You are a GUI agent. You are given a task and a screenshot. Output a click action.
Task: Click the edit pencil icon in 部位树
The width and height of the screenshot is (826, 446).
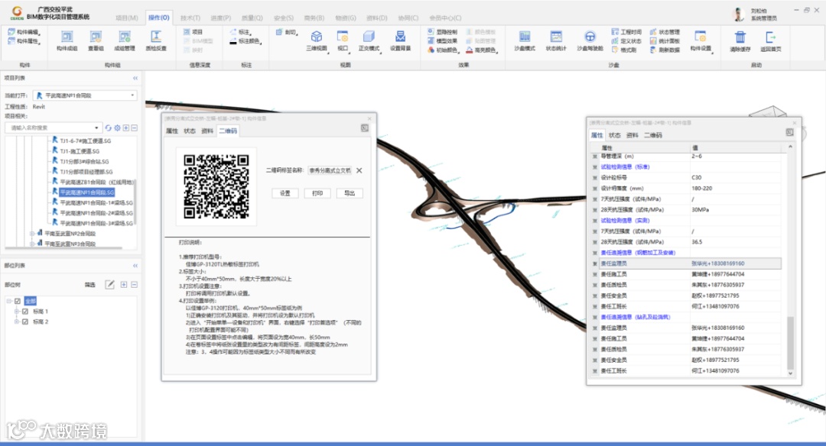[x=109, y=285]
